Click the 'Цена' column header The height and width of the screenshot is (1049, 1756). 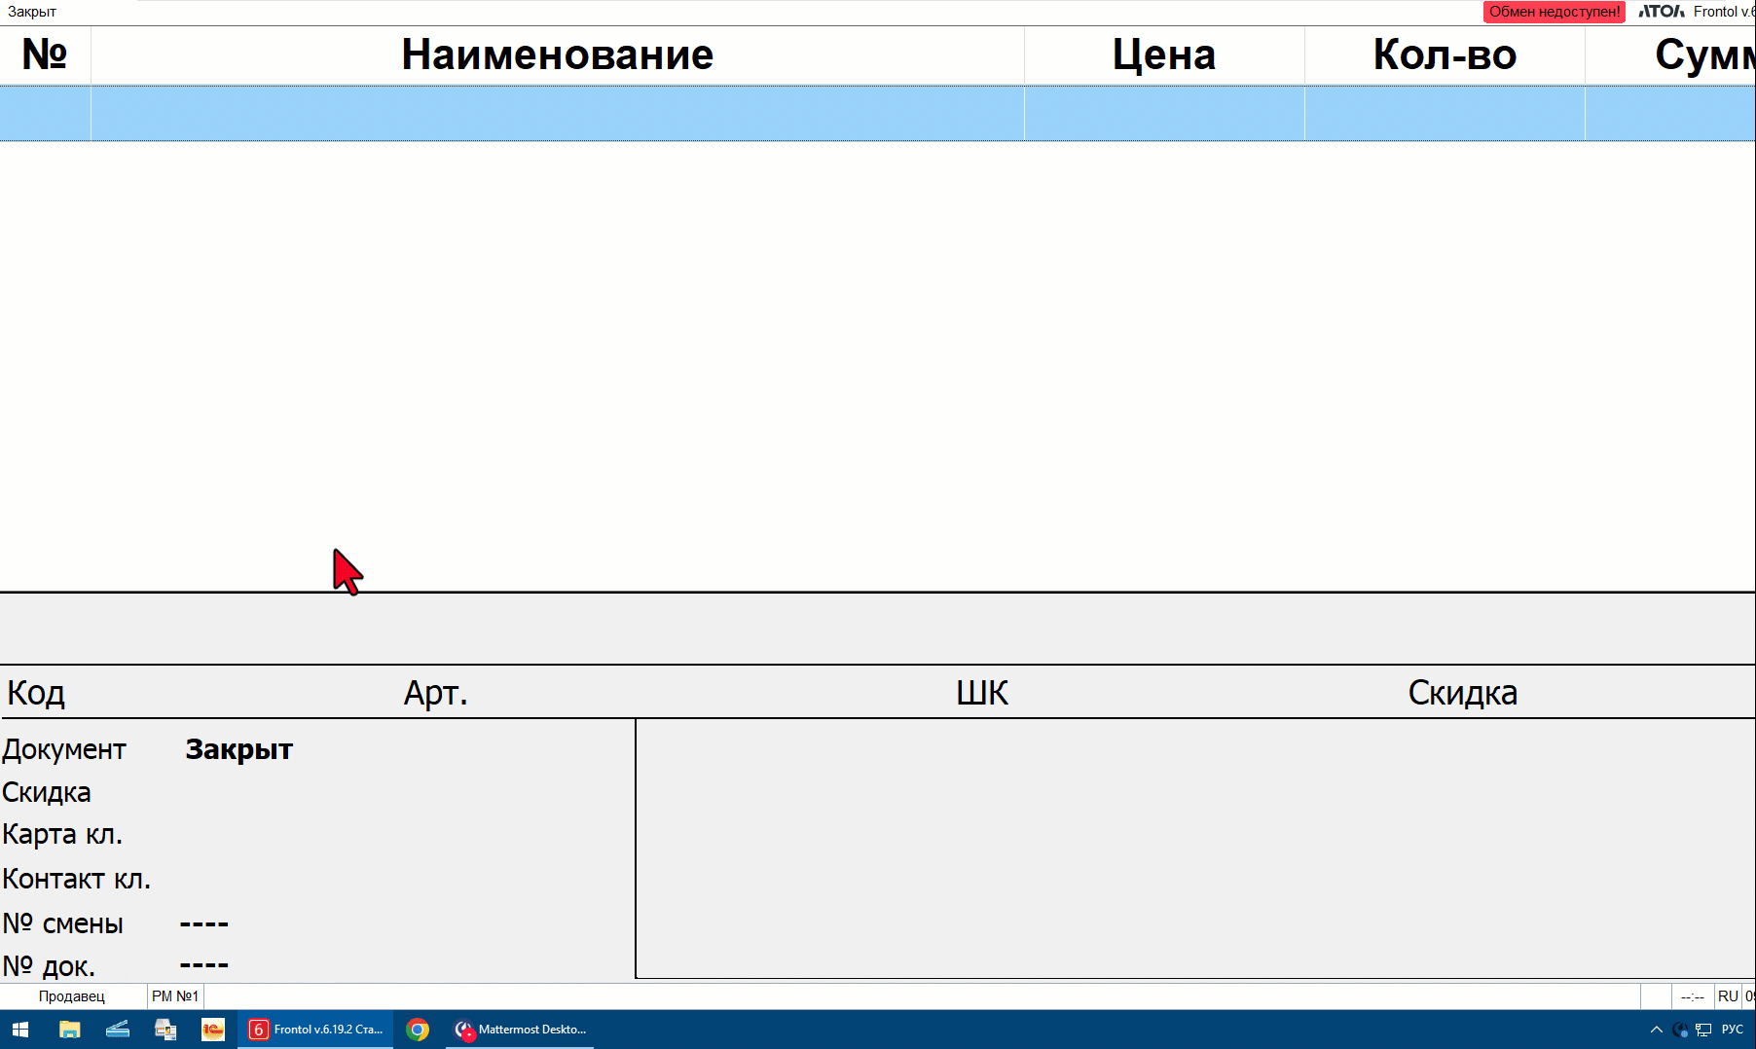1164,55
